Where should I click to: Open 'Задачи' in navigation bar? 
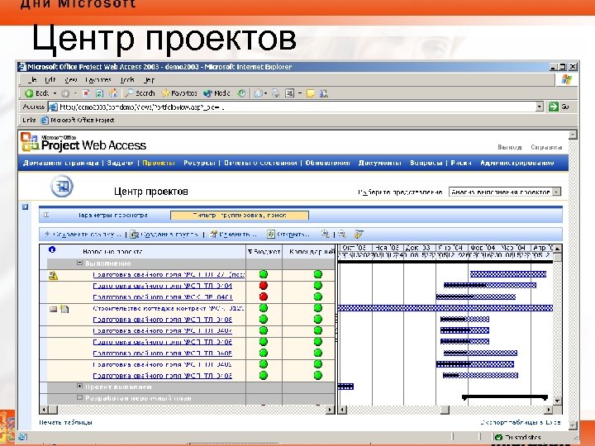(x=120, y=163)
